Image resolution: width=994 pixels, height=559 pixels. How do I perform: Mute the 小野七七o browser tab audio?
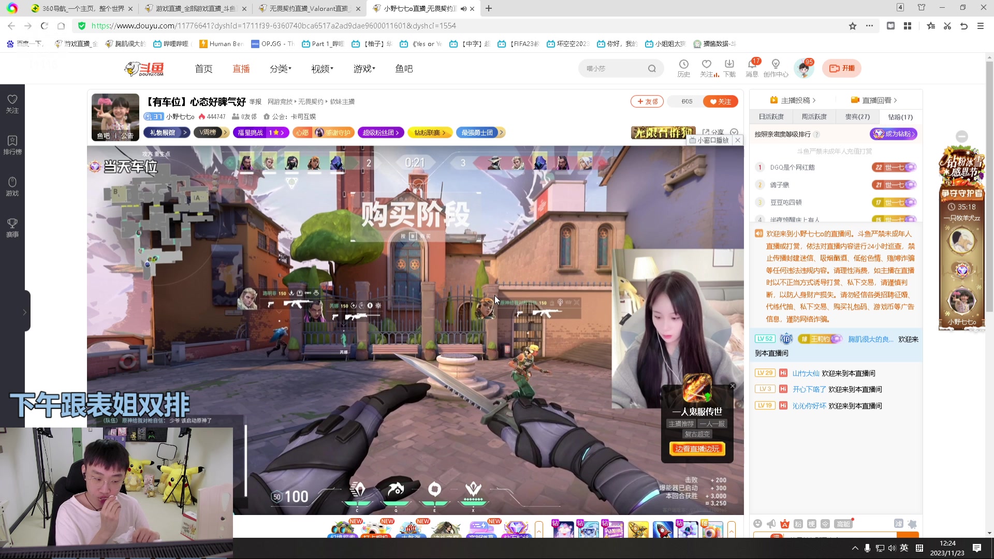(463, 9)
